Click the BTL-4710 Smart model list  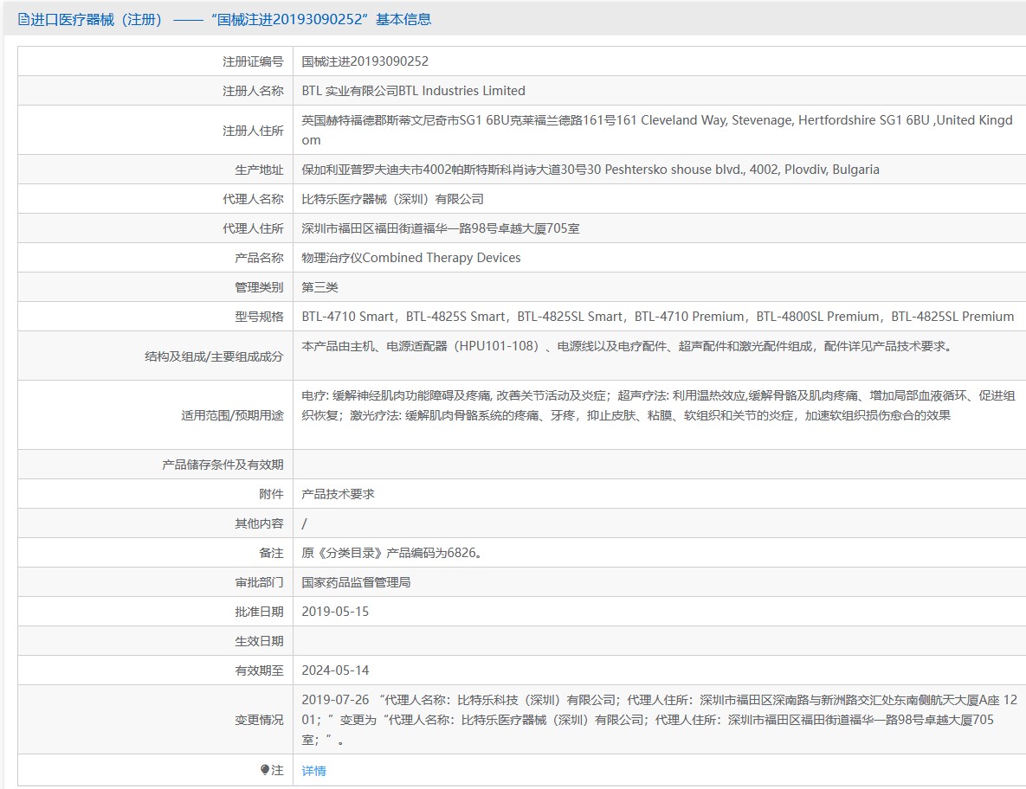tap(658, 317)
